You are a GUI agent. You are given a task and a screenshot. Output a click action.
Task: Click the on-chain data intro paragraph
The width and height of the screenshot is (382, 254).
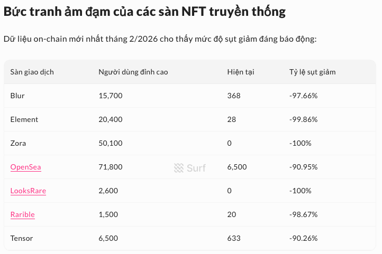[x=160, y=39]
